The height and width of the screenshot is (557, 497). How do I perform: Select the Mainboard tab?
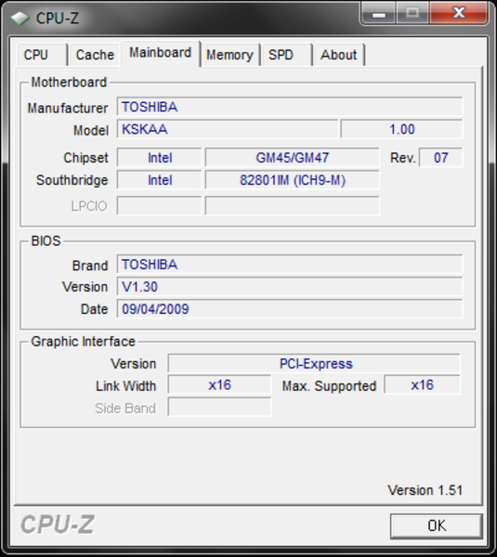click(161, 53)
